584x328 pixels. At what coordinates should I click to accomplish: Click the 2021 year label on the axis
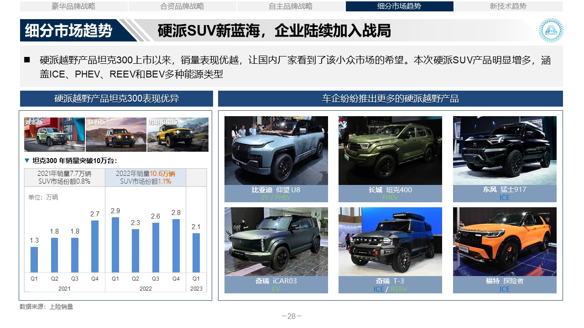(65, 288)
